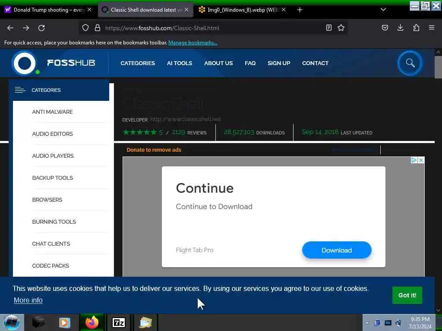The image size is (442, 331).
Task: Open a new tab with plus icon
Action: [x=300, y=10]
